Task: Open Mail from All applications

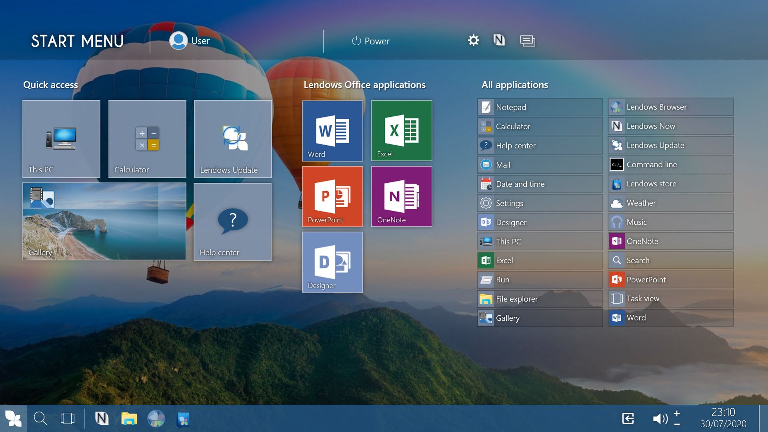Action: (x=540, y=165)
